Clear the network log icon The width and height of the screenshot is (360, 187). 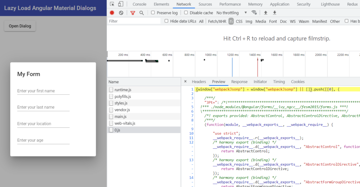tap(121, 13)
